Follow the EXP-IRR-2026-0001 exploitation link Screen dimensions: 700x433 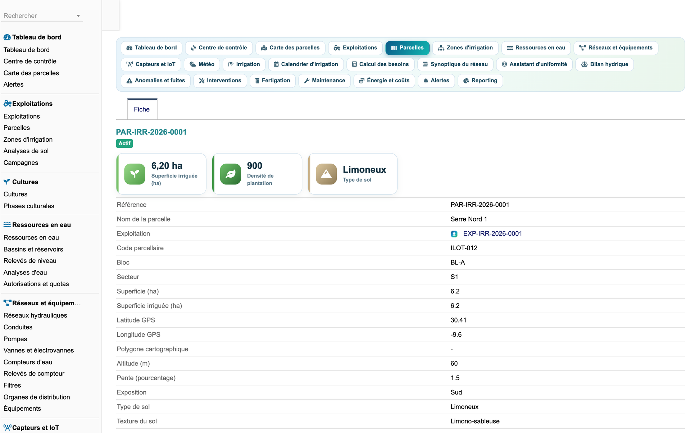coord(492,234)
